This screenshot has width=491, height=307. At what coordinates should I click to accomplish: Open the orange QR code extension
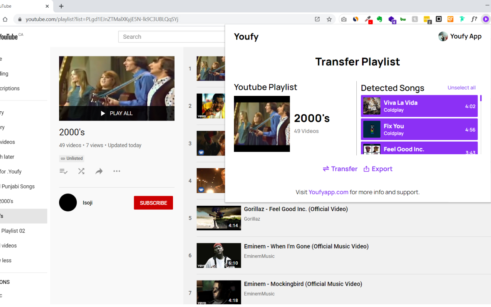click(x=450, y=19)
